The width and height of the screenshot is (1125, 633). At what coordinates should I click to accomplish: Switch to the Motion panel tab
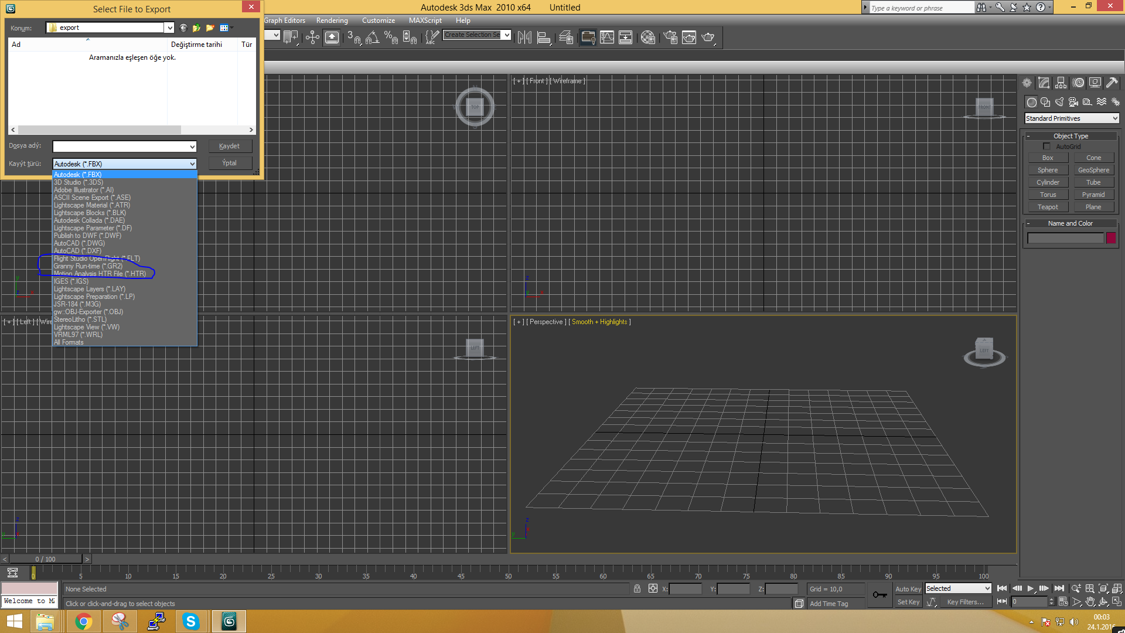1078,83
